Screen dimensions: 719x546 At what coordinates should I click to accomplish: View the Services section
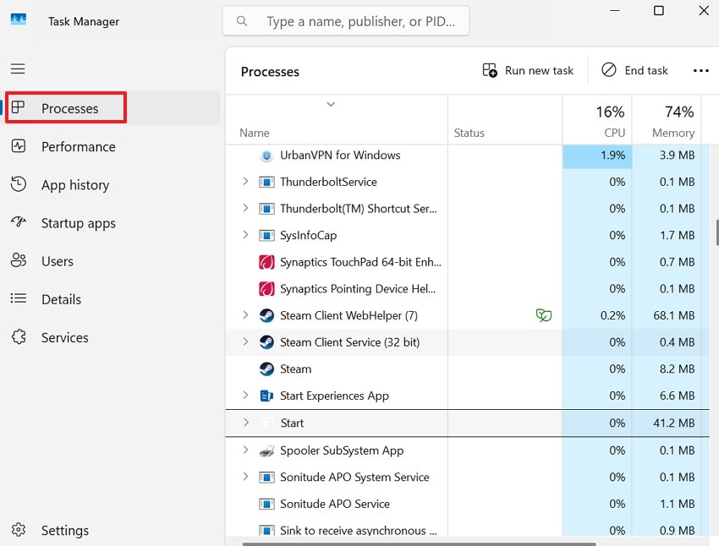(64, 336)
